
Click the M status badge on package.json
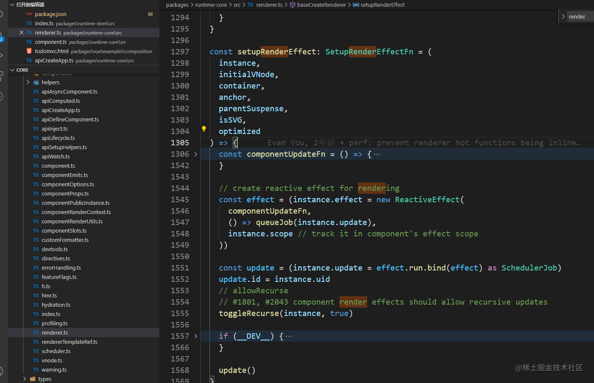pyautogui.click(x=151, y=14)
